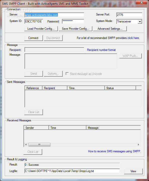Screen dimensions: 149x181
Task: Click the Status column header
Action: pyautogui.click(x=120, y=88)
